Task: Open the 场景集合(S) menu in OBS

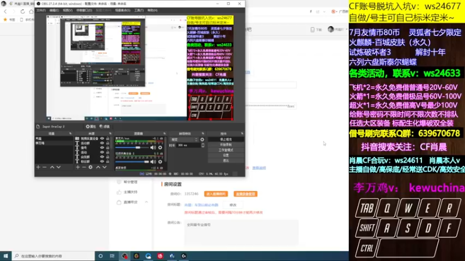Action: click(123, 10)
